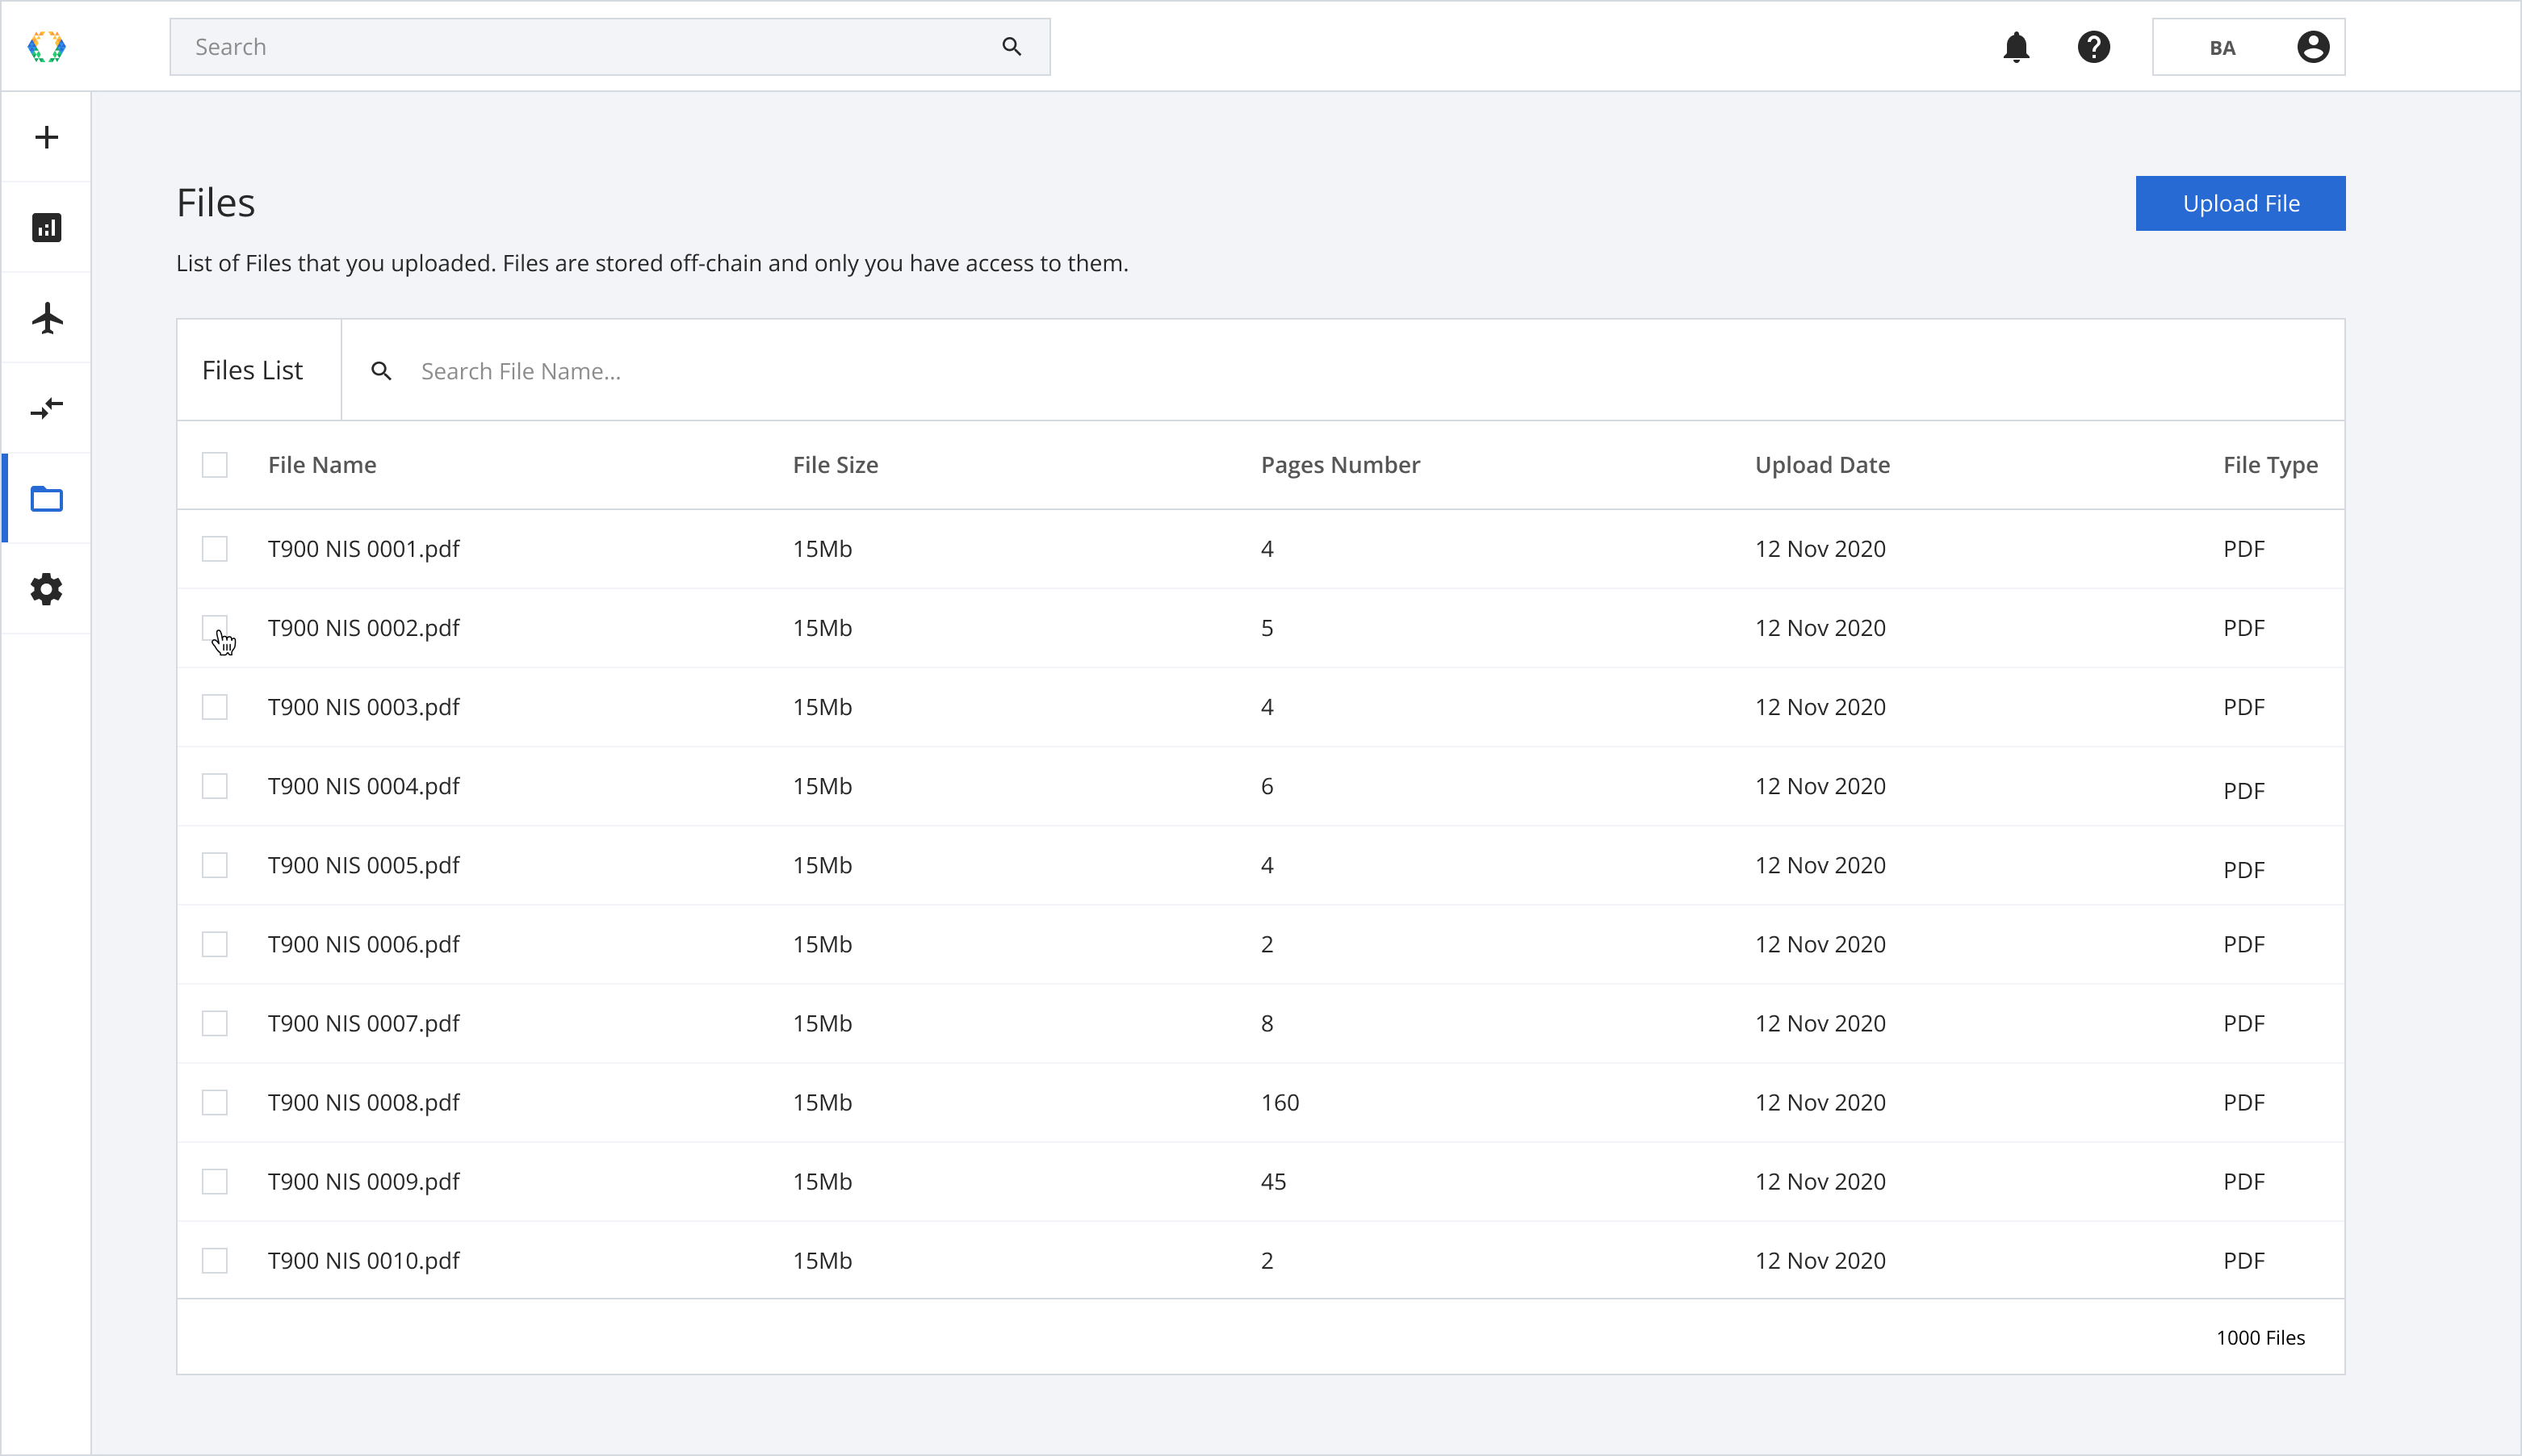Check the box for T900 NIS 0009.pdf

[215, 1181]
